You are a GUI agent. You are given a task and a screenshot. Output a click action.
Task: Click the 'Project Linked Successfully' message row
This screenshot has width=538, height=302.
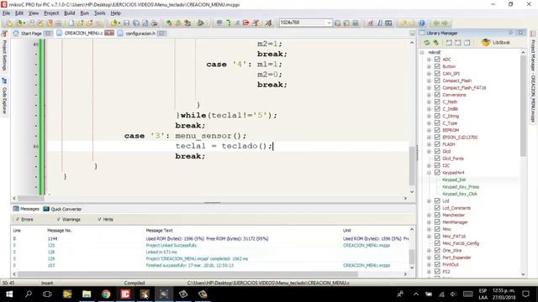point(212,245)
